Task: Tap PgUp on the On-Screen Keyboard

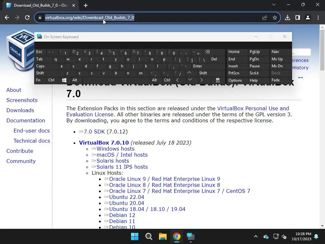Action: tap(258, 52)
